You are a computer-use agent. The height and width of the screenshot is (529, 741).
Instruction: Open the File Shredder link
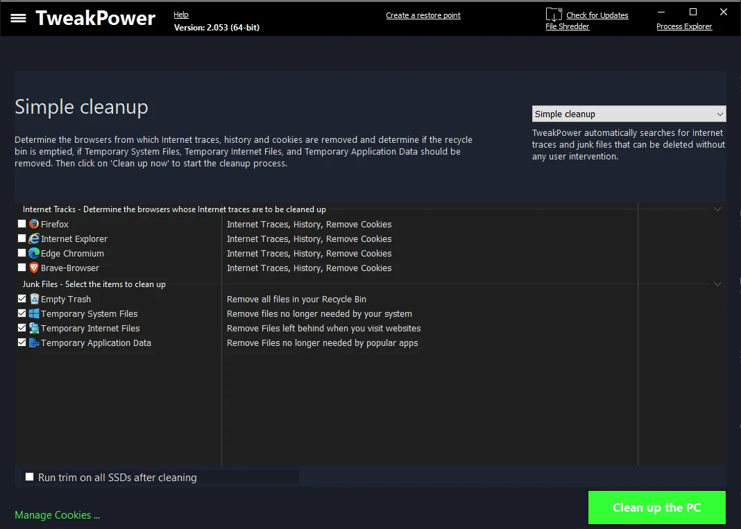567,26
